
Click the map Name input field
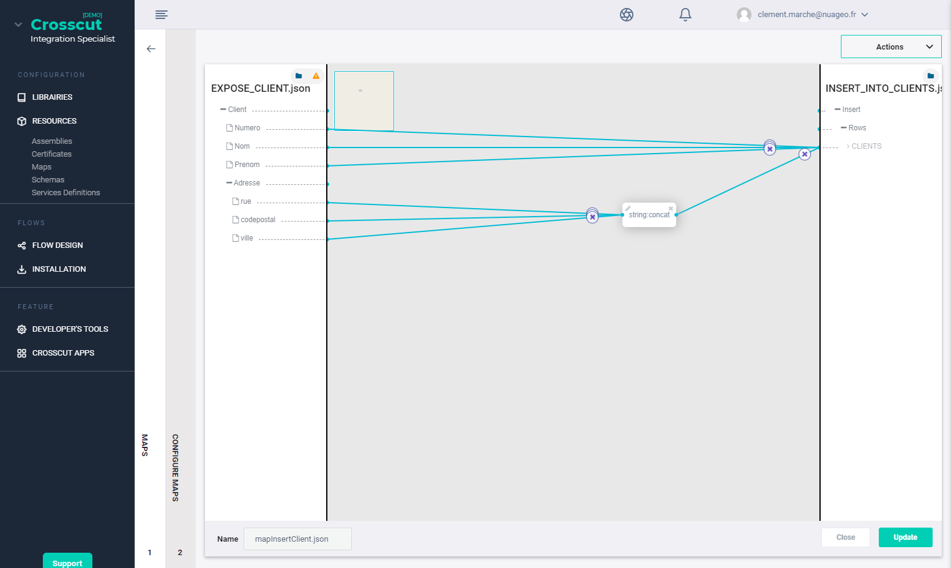[297, 539]
